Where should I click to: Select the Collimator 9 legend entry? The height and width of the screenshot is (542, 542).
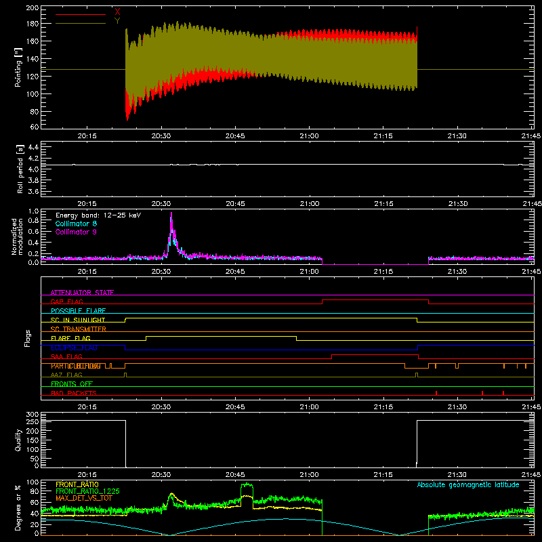(x=76, y=232)
